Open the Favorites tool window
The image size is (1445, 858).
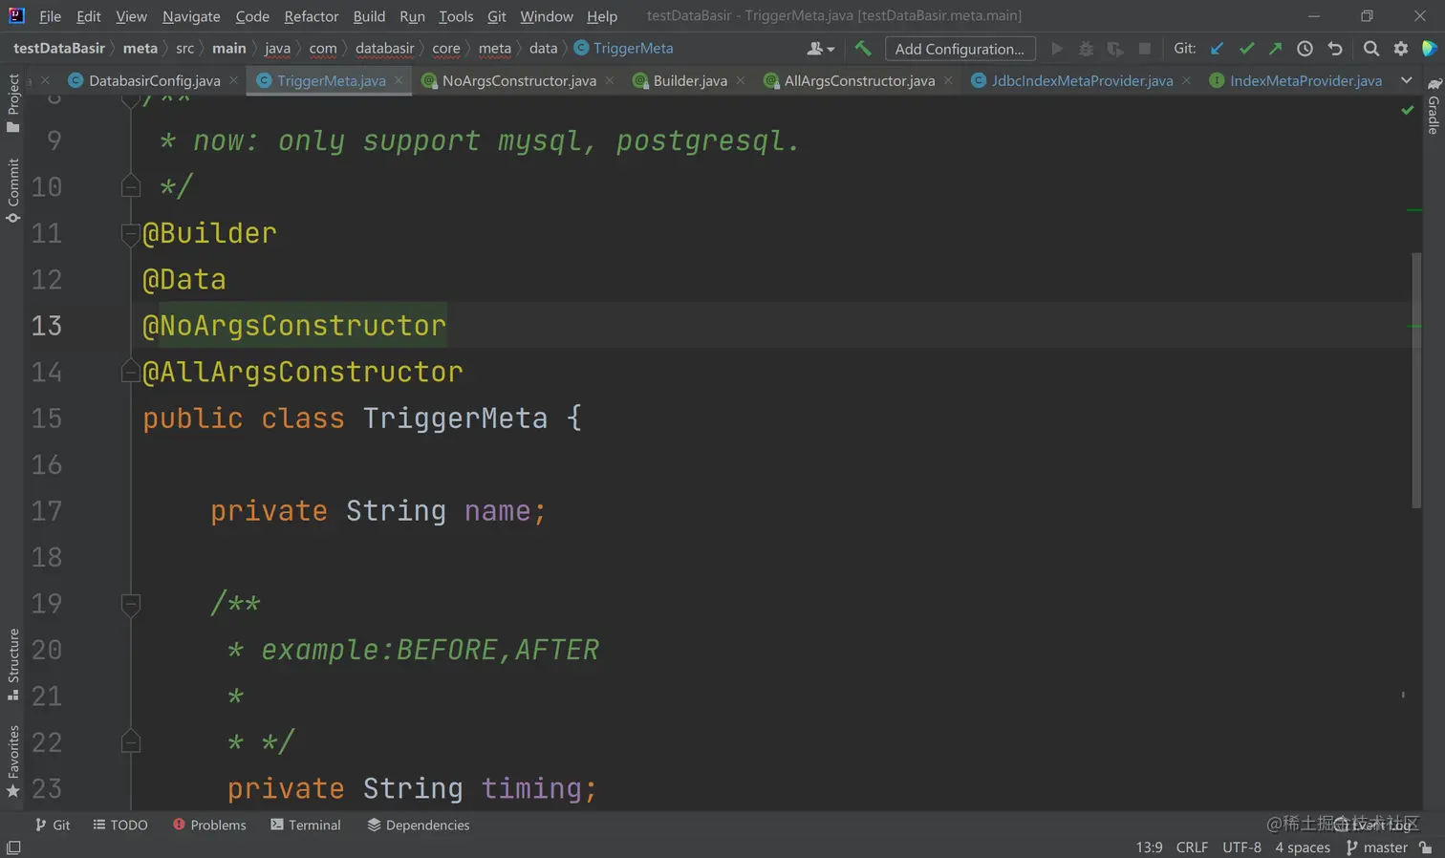13,761
